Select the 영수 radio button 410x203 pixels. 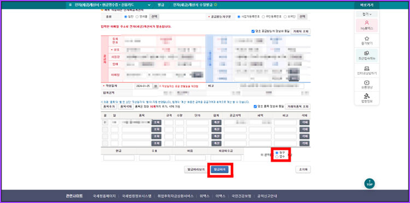[277, 157]
